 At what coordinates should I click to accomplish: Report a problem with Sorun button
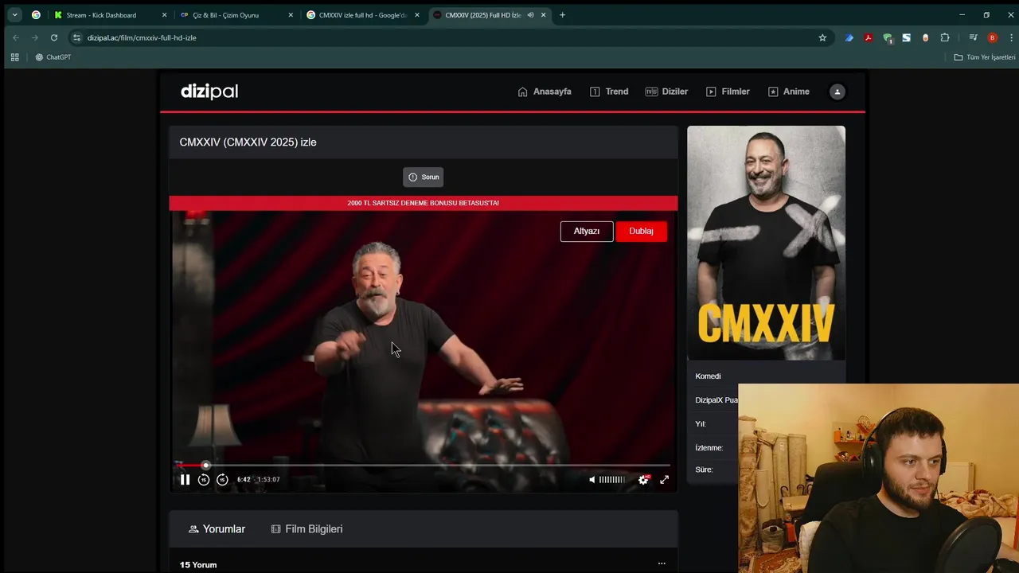[x=424, y=177]
